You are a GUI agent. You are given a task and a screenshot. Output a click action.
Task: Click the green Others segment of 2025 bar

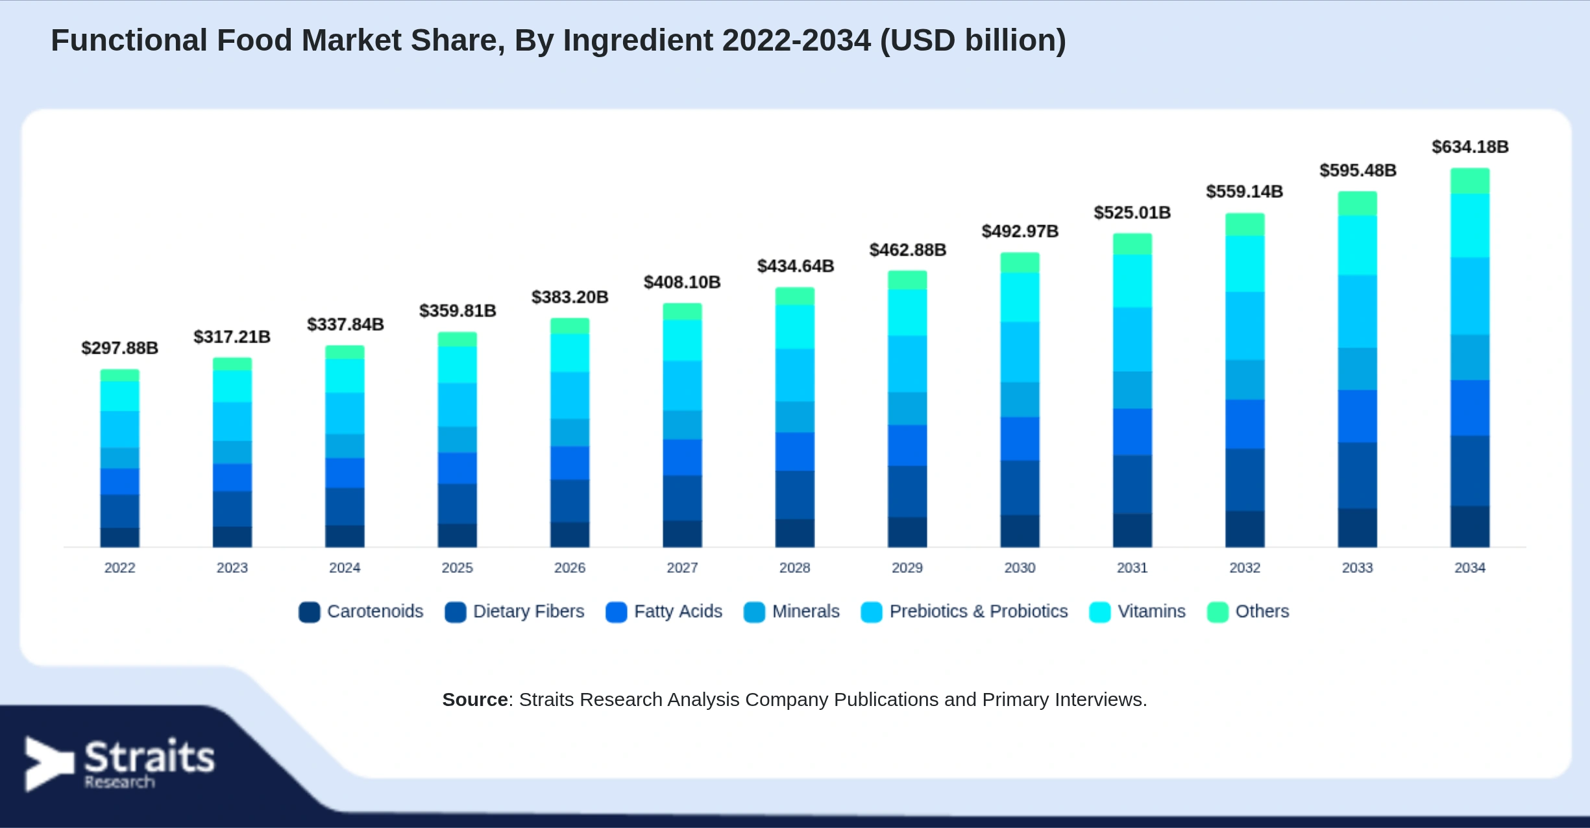pyautogui.click(x=458, y=339)
